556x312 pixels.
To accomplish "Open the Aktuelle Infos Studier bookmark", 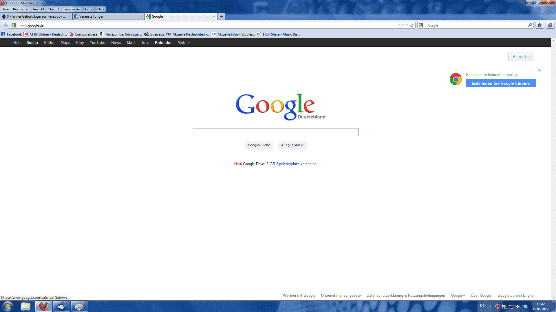I will (233, 34).
